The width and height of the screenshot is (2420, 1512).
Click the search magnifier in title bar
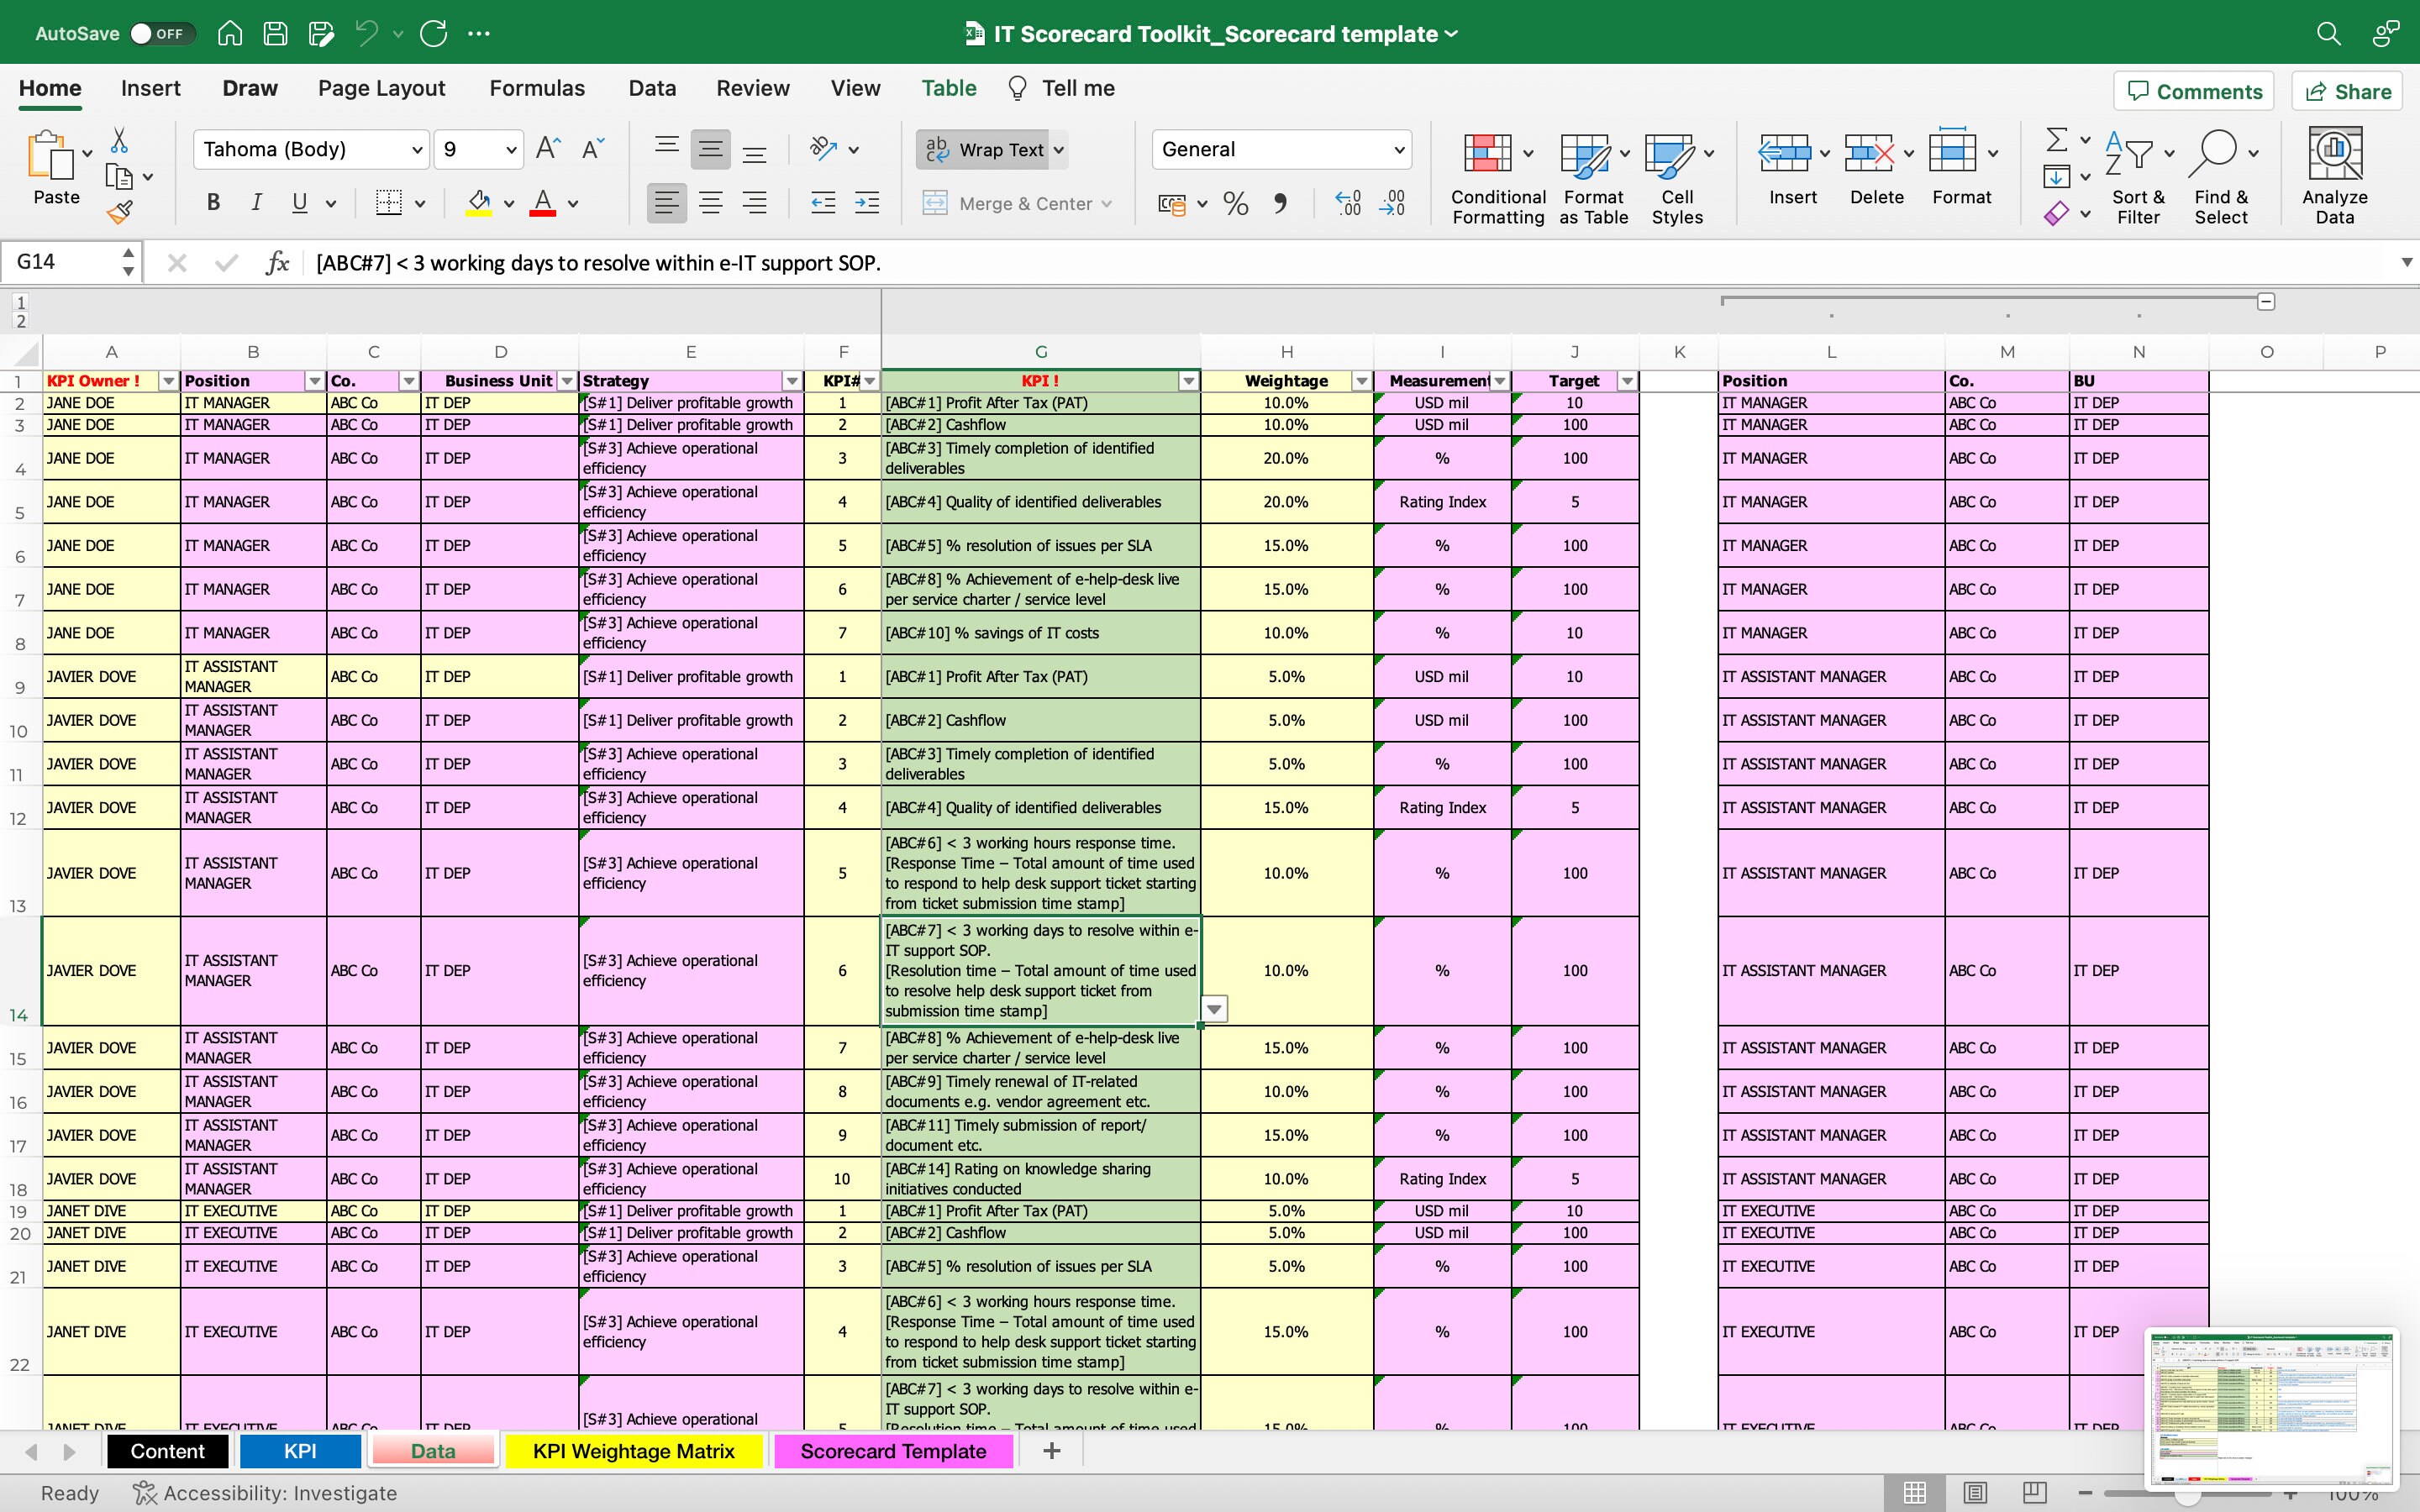(2328, 33)
